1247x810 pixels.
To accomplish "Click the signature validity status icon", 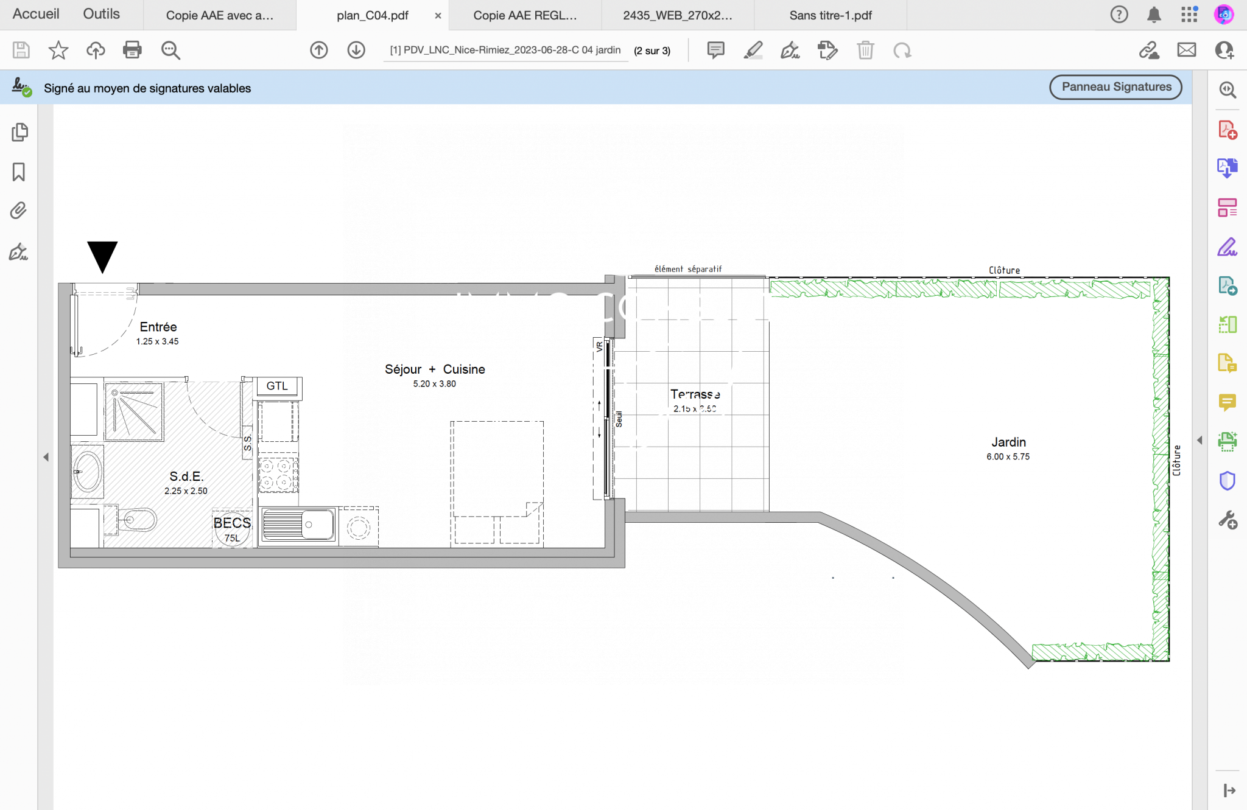I will click(22, 88).
